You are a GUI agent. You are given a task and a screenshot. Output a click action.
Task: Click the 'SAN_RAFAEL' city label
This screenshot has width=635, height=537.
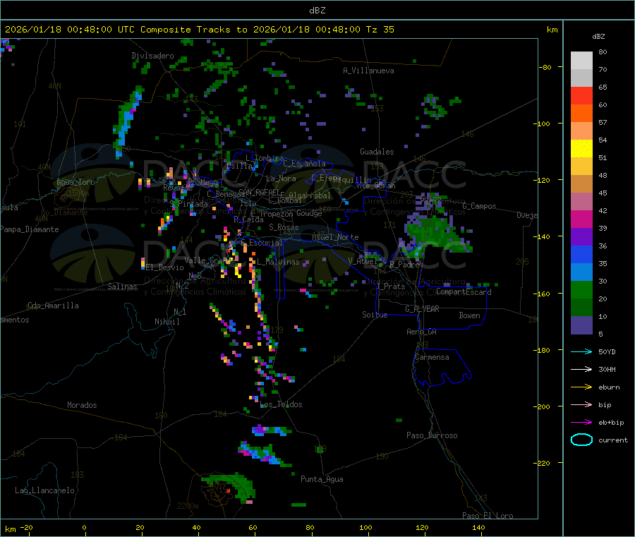[x=259, y=192]
